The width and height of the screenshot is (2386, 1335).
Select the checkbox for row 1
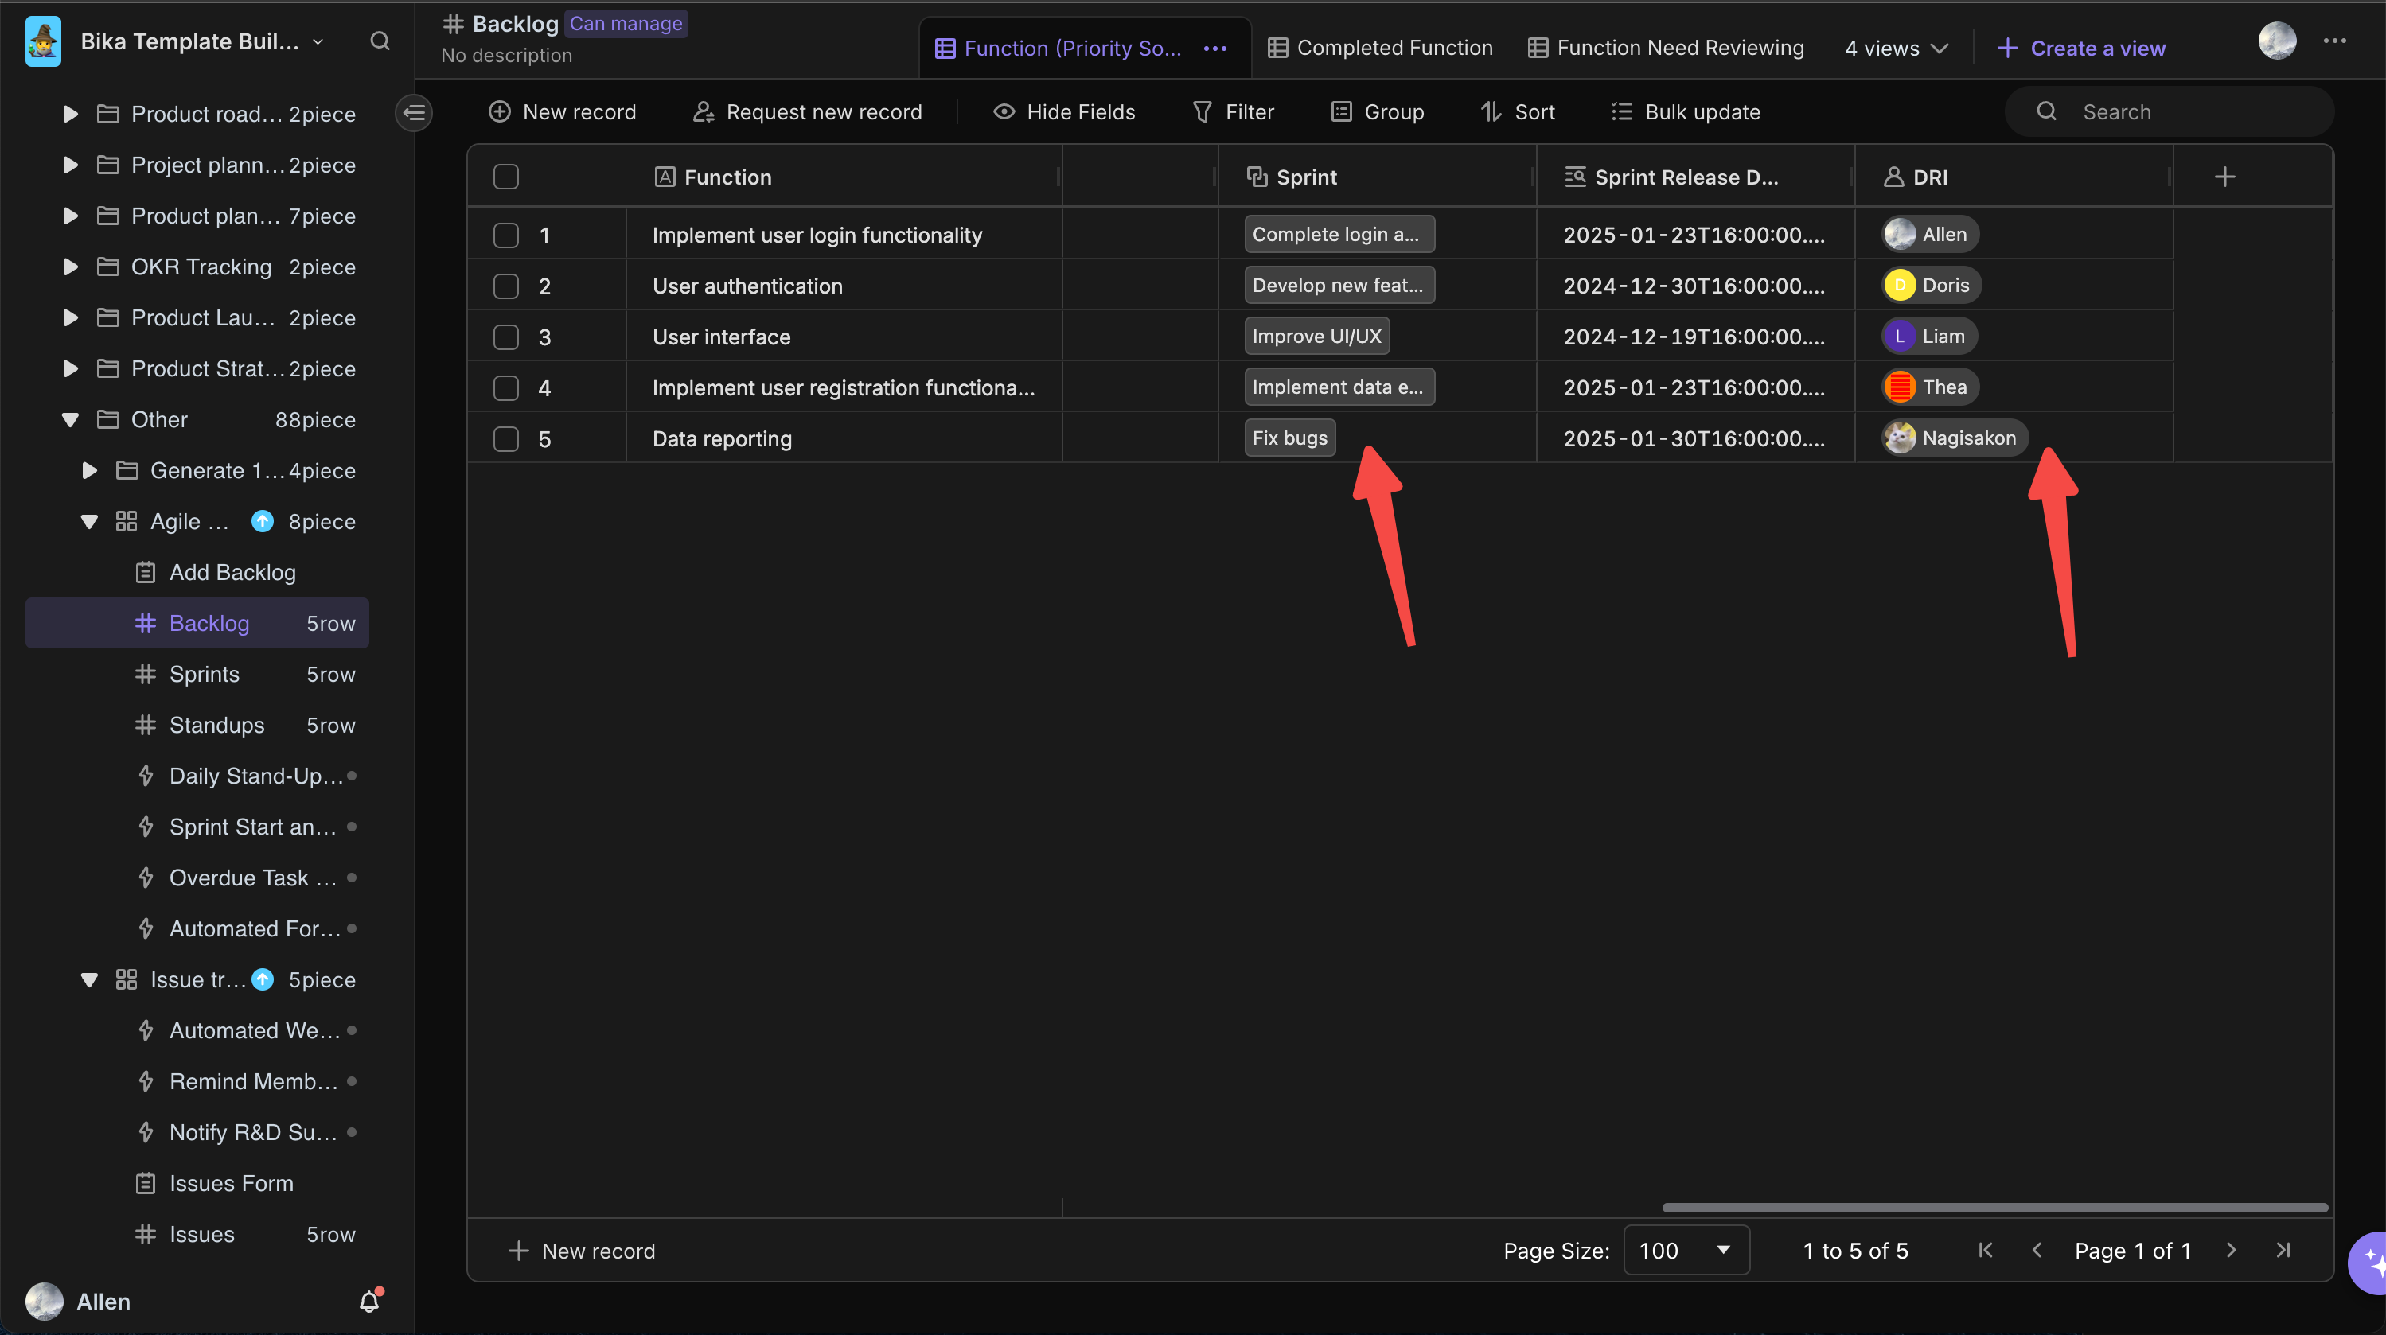[x=505, y=235]
